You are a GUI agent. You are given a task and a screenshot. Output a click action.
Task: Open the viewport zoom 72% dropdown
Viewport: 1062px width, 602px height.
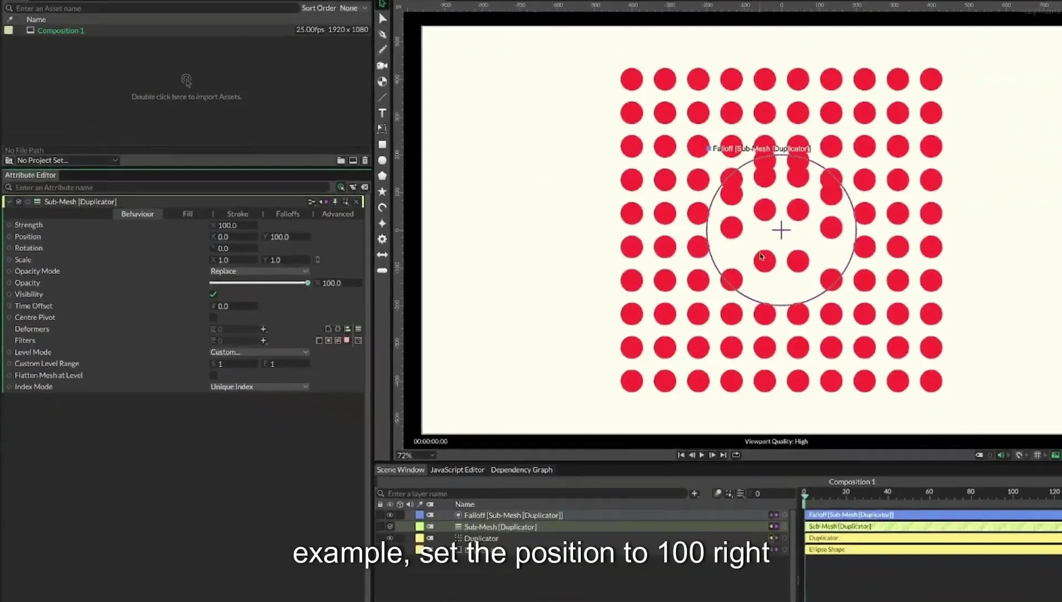[415, 455]
